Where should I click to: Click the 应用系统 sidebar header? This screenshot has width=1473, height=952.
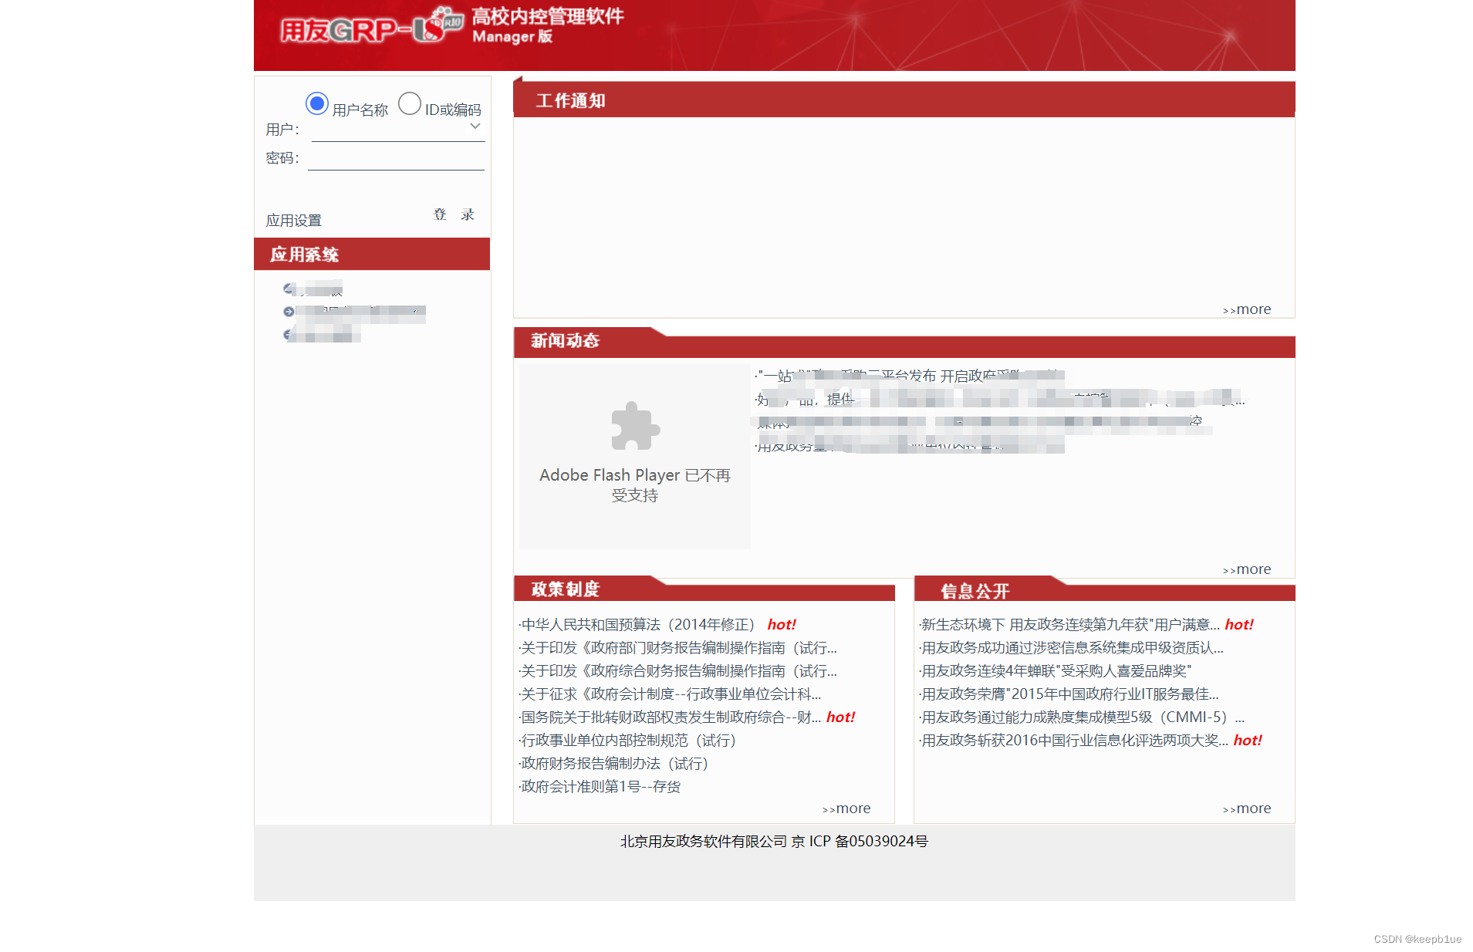tap(372, 255)
